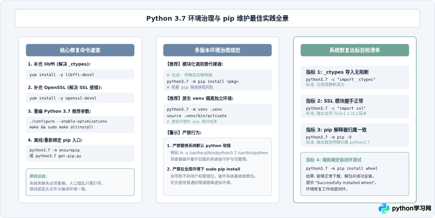This screenshot has height=218, width=435.
Task: Click the text '结果: 能够正常下载、解包并成功安装,'
Action: tap(340, 176)
